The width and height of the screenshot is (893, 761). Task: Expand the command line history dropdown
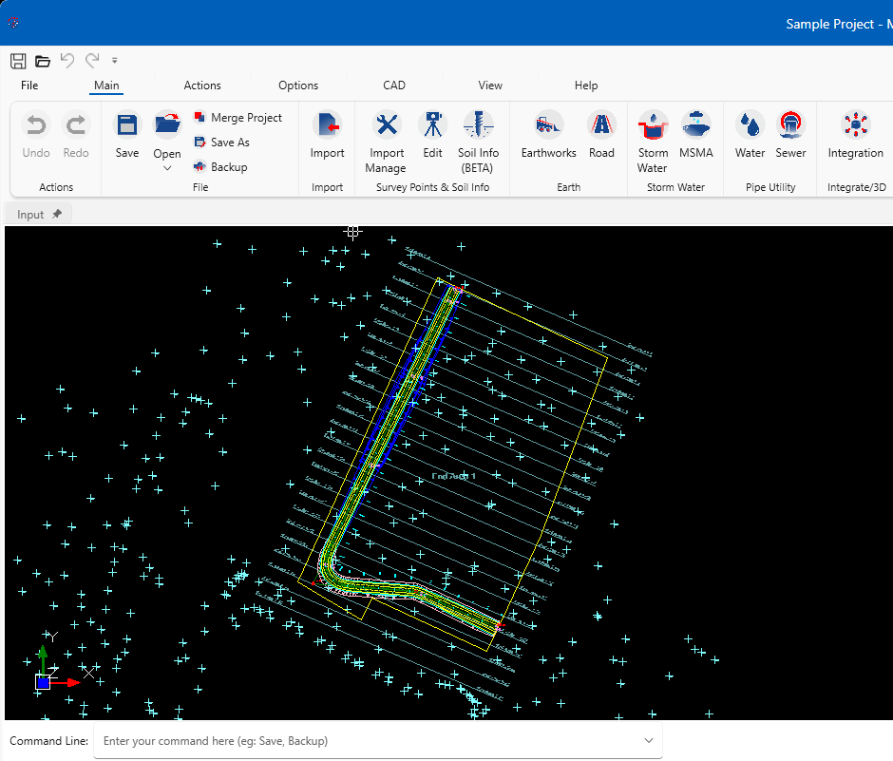click(x=649, y=740)
